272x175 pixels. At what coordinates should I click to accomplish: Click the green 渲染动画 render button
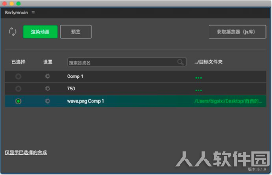pos(40,32)
